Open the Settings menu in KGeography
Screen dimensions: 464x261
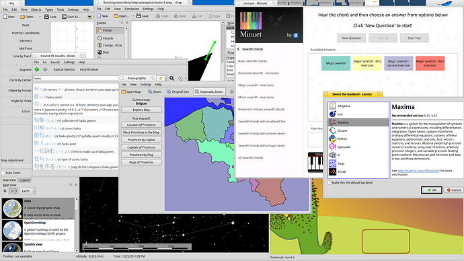146,85
